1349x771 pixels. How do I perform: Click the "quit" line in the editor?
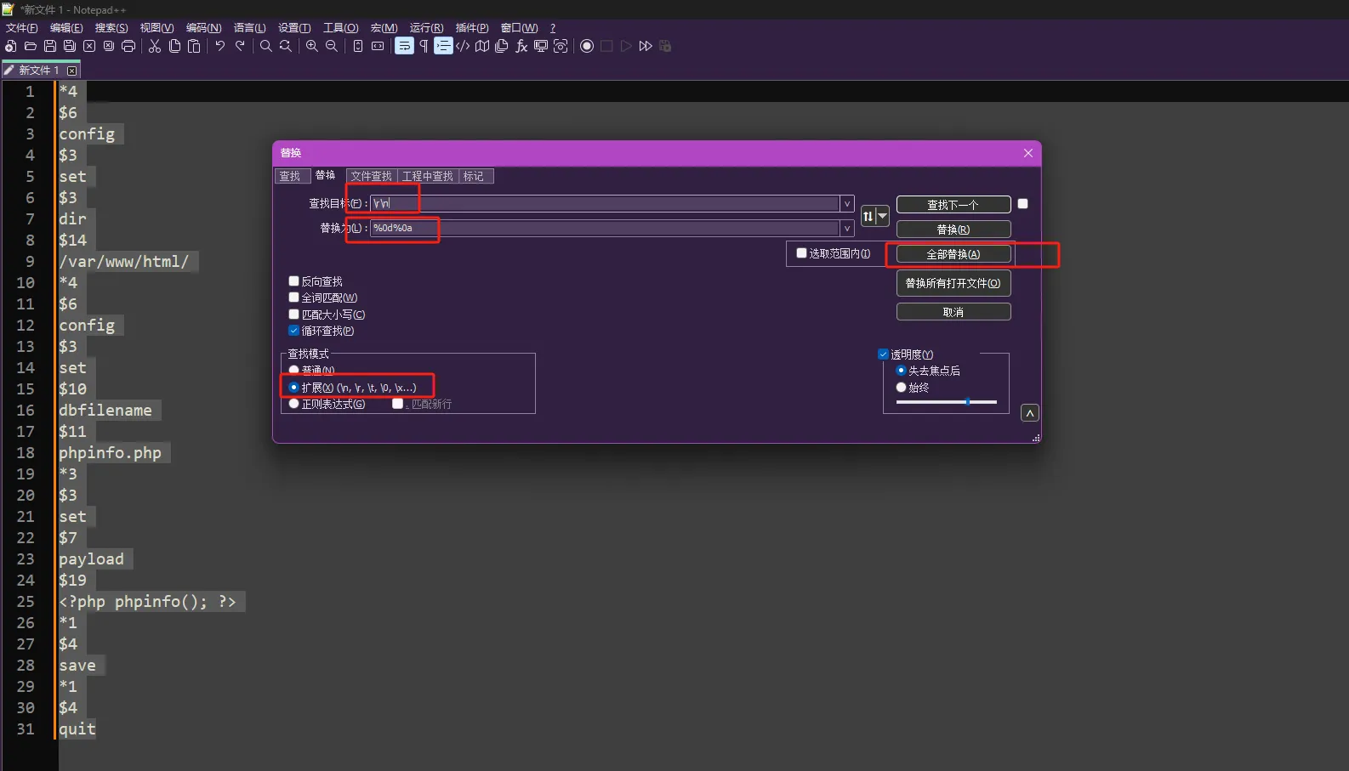point(77,729)
